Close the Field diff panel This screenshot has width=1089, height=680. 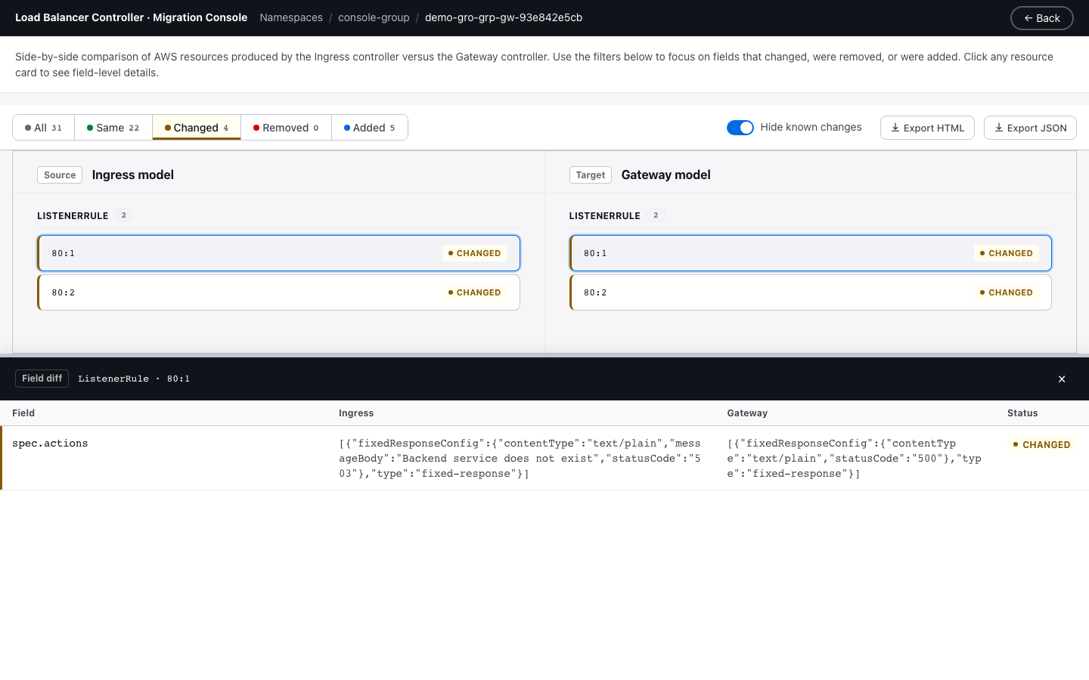[1062, 379]
